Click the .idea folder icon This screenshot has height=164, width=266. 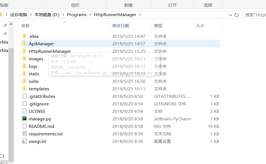click(x=25, y=36)
